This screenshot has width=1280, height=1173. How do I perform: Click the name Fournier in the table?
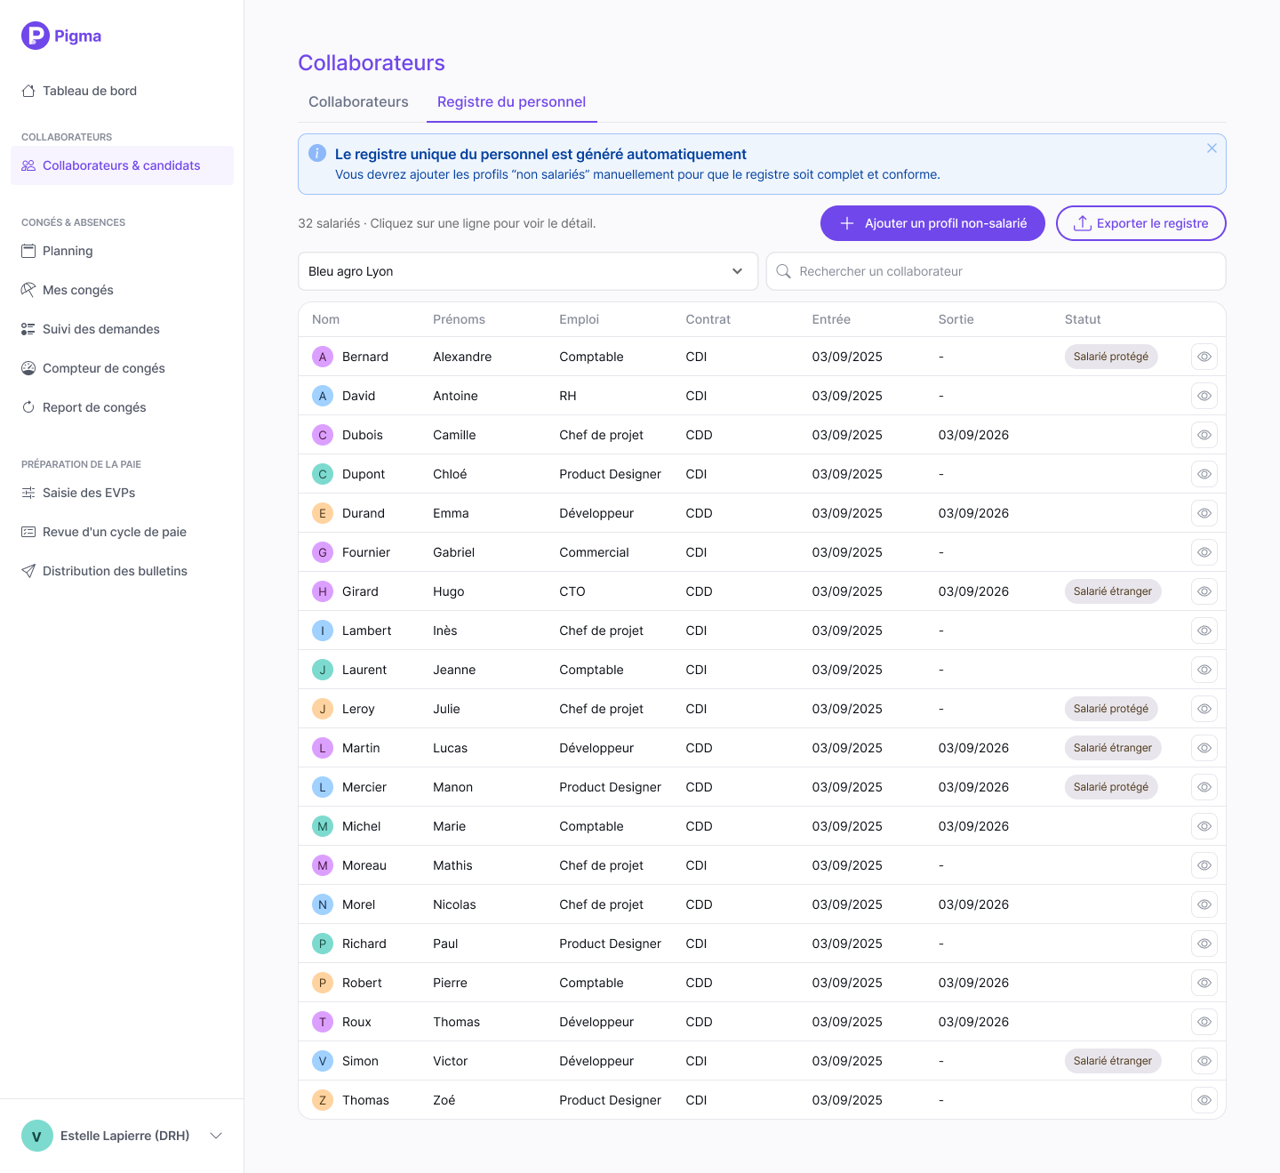366,552
